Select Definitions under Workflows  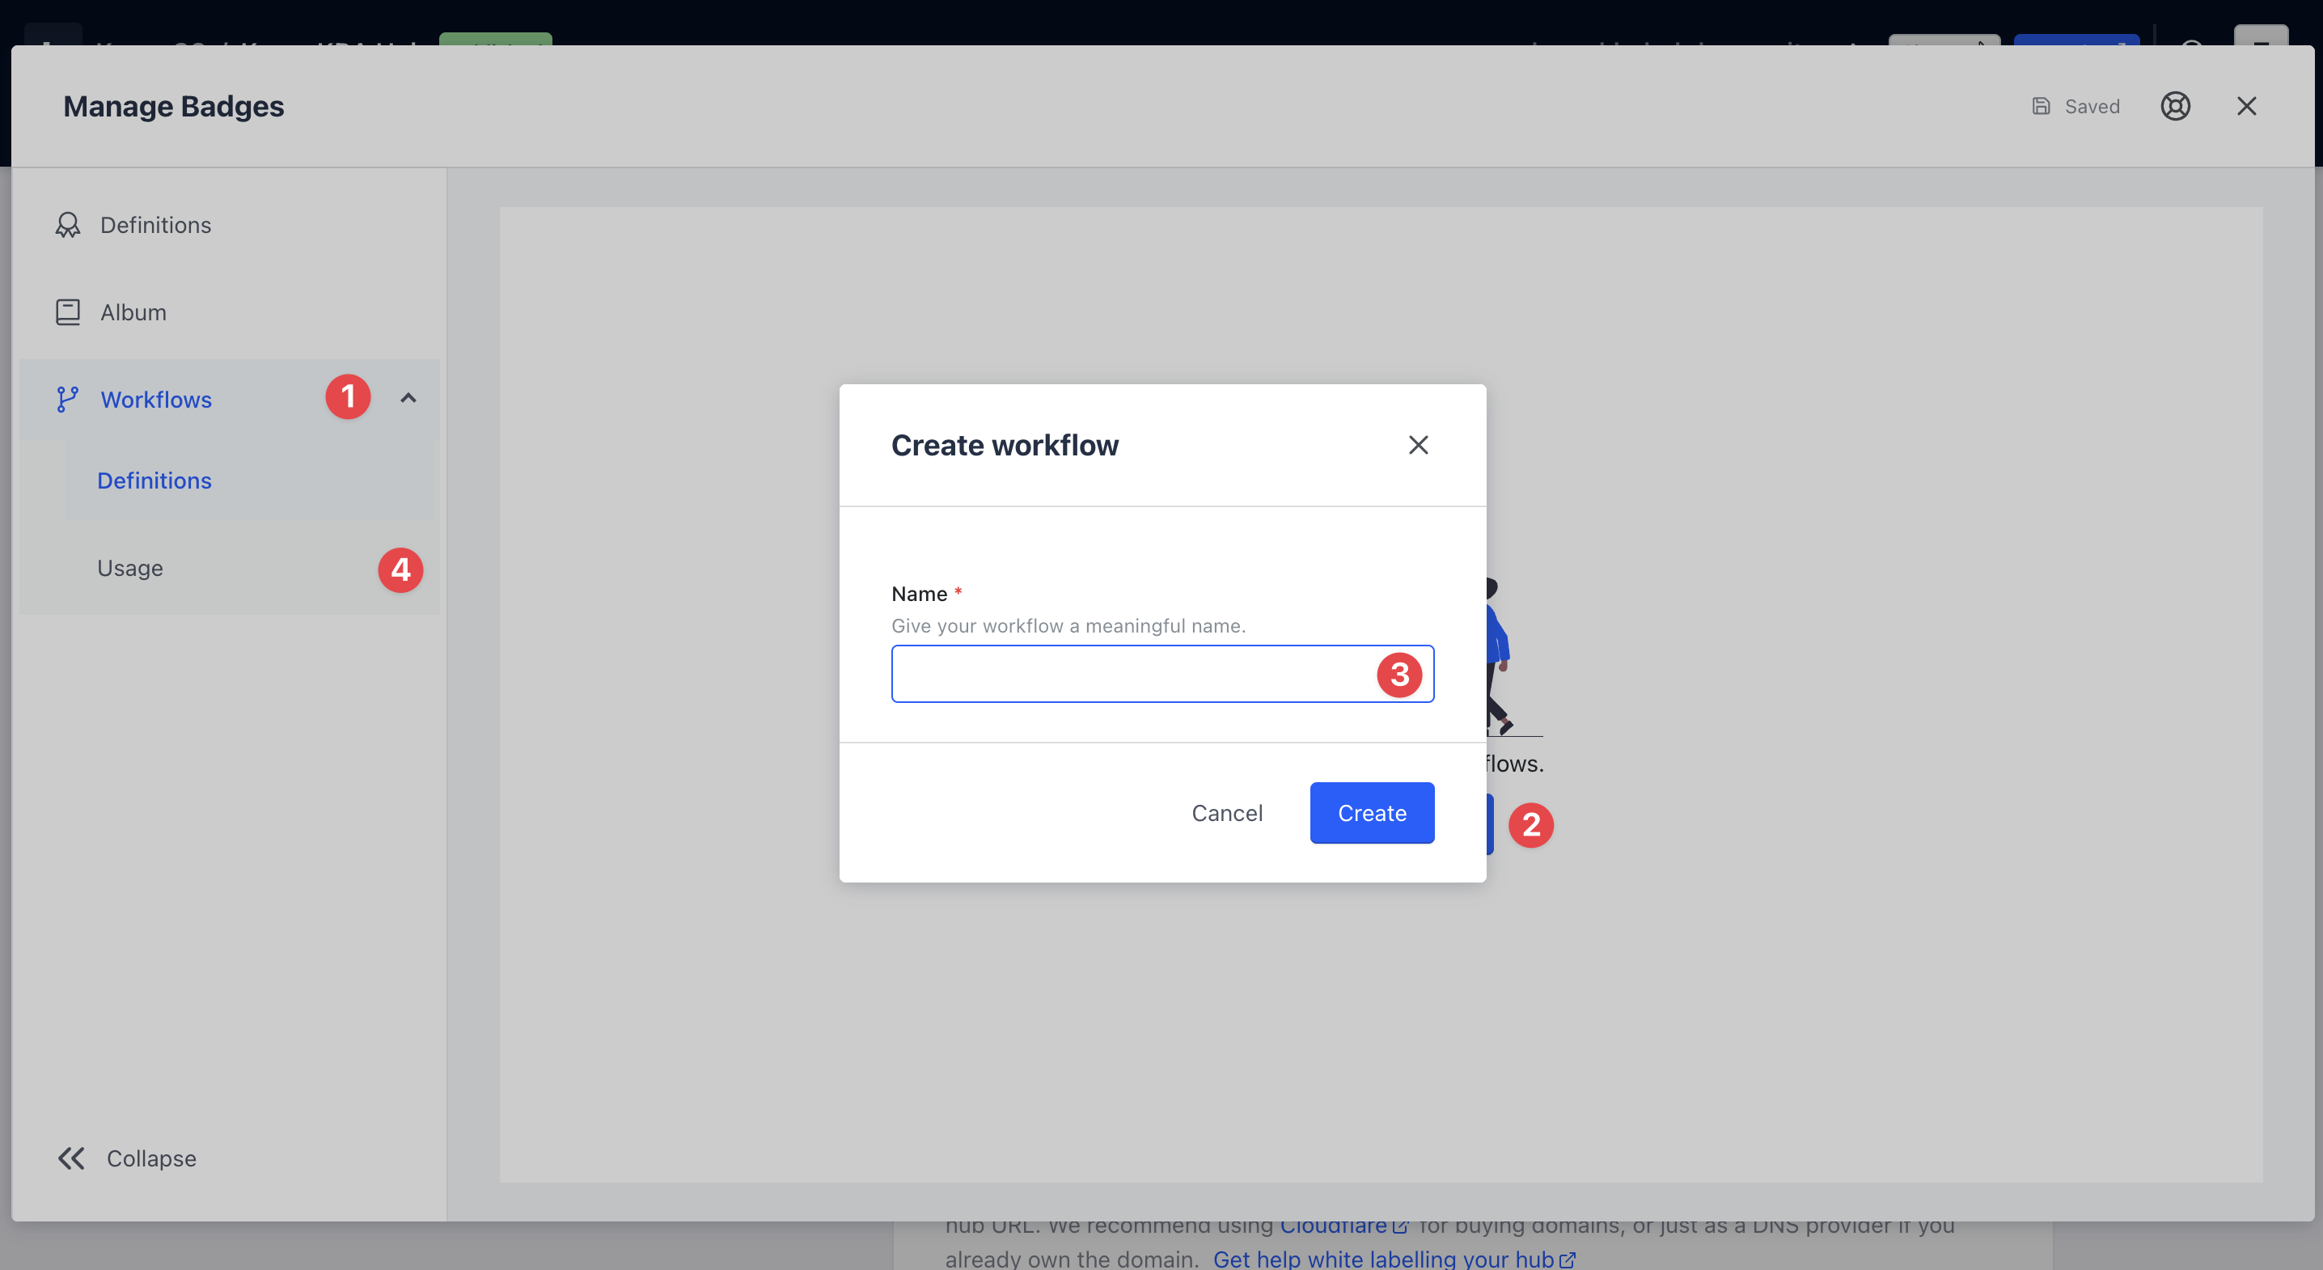point(154,480)
